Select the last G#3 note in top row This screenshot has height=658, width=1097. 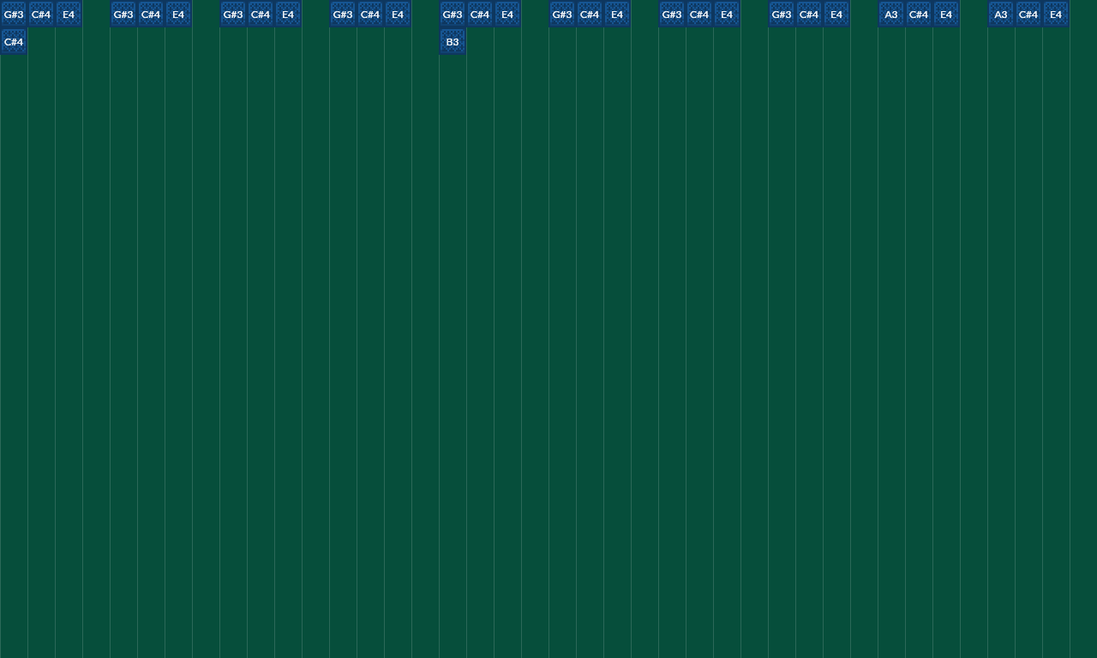coord(782,14)
